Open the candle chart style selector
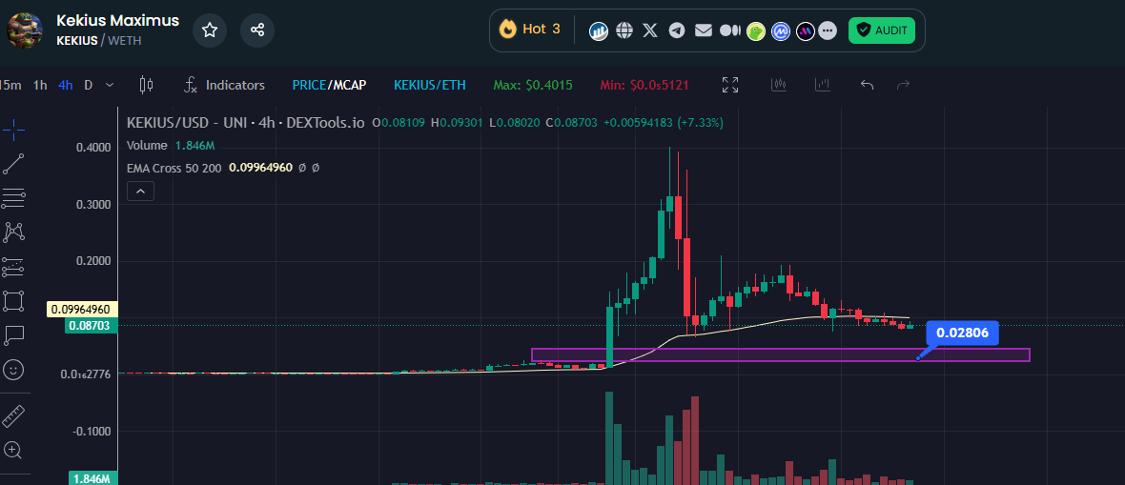This screenshot has height=485, width=1125. pyautogui.click(x=146, y=85)
